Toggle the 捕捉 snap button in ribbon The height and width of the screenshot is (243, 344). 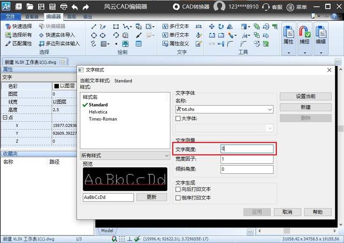click(305, 35)
